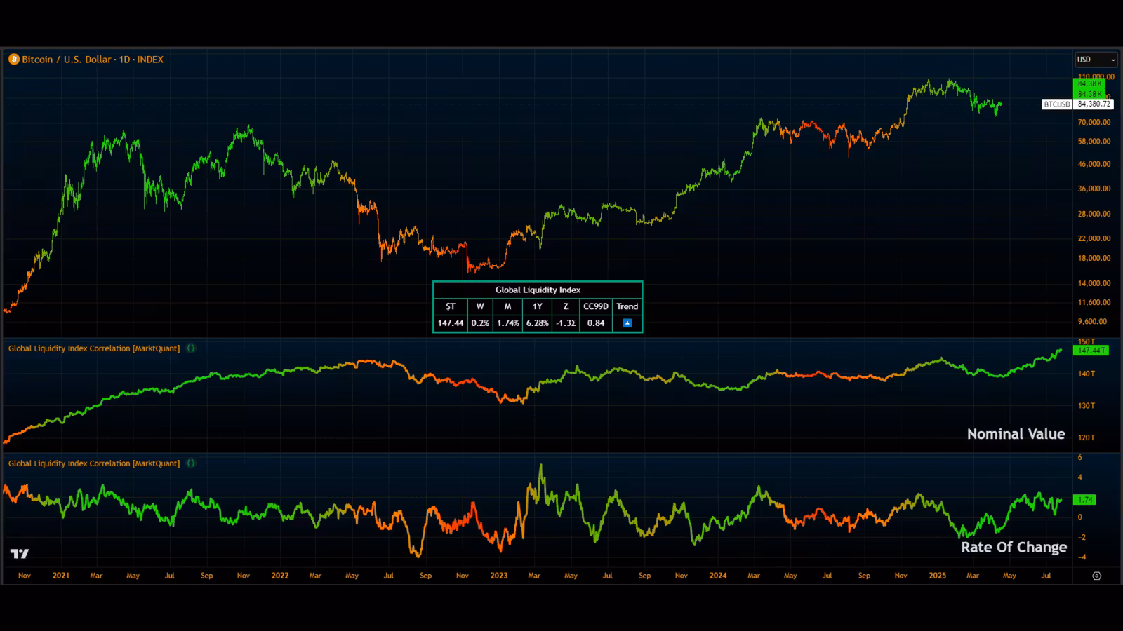This screenshot has width=1123, height=631.
Task: Click the CC99D column header in table
Action: 596,306
